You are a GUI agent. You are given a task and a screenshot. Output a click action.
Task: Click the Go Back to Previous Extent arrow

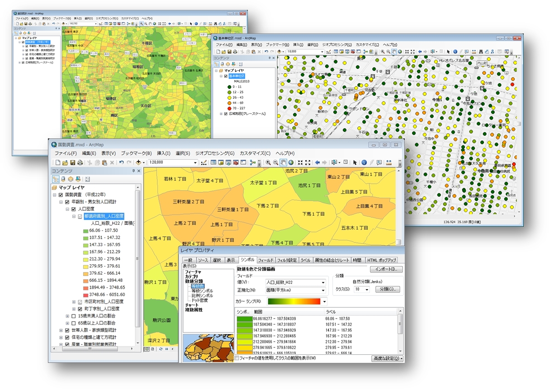317,162
